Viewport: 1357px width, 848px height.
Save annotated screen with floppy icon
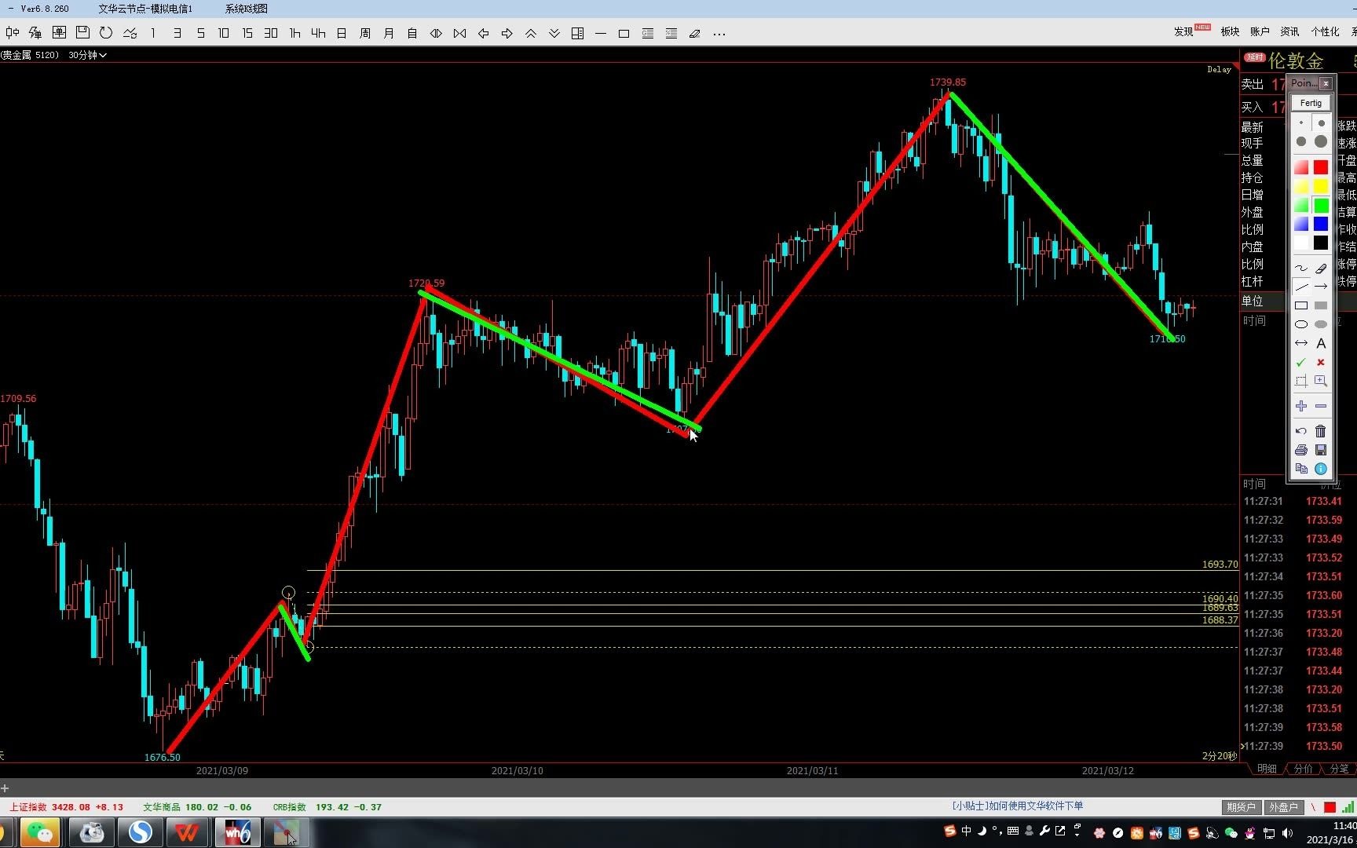(x=1321, y=450)
